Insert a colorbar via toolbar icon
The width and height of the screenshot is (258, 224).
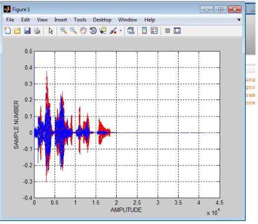(x=144, y=30)
